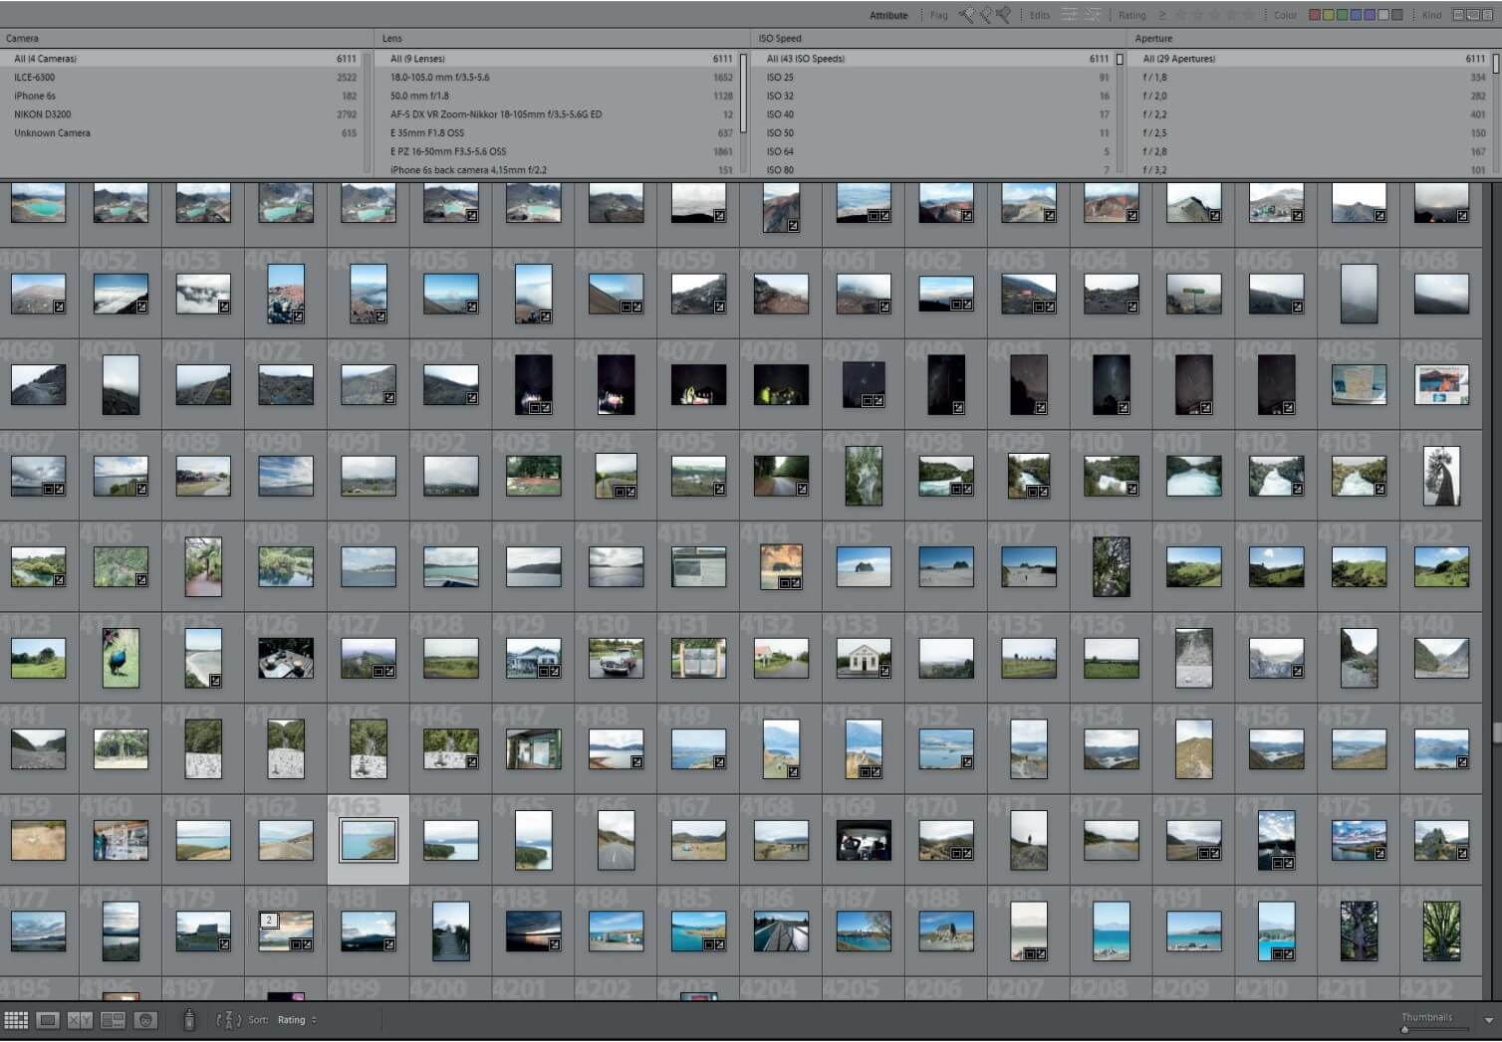Filter by ISO 25 speed
The width and height of the screenshot is (1502, 1042).
(780, 77)
